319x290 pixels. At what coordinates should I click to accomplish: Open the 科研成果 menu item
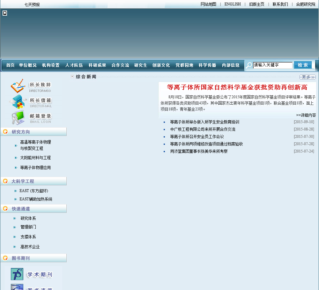pos(97,65)
